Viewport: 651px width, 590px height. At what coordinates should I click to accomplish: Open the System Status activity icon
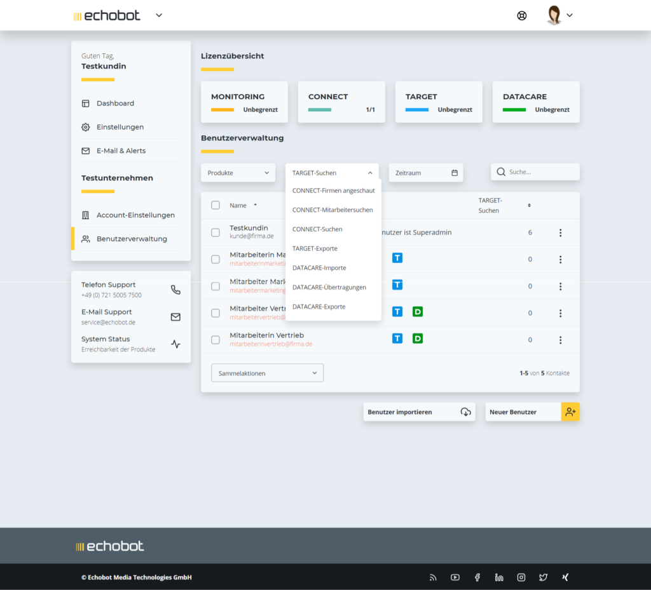tap(175, 344)
